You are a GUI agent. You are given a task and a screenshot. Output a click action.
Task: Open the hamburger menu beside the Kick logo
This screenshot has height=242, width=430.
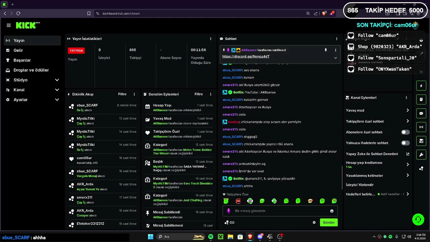(9, 25)
